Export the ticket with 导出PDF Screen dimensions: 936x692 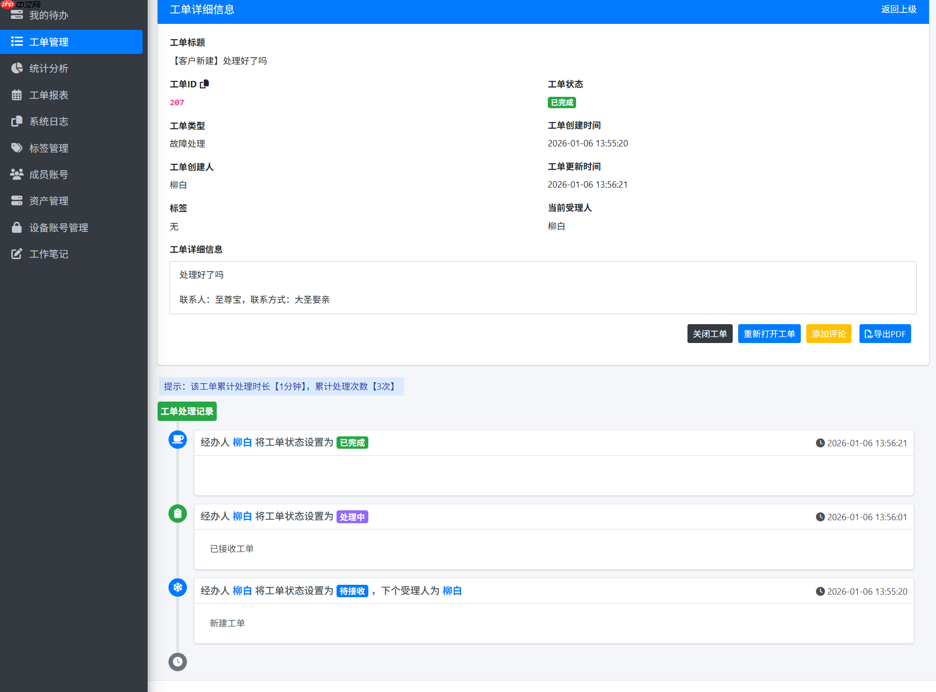pyautogui.click(x=884, y=333)
